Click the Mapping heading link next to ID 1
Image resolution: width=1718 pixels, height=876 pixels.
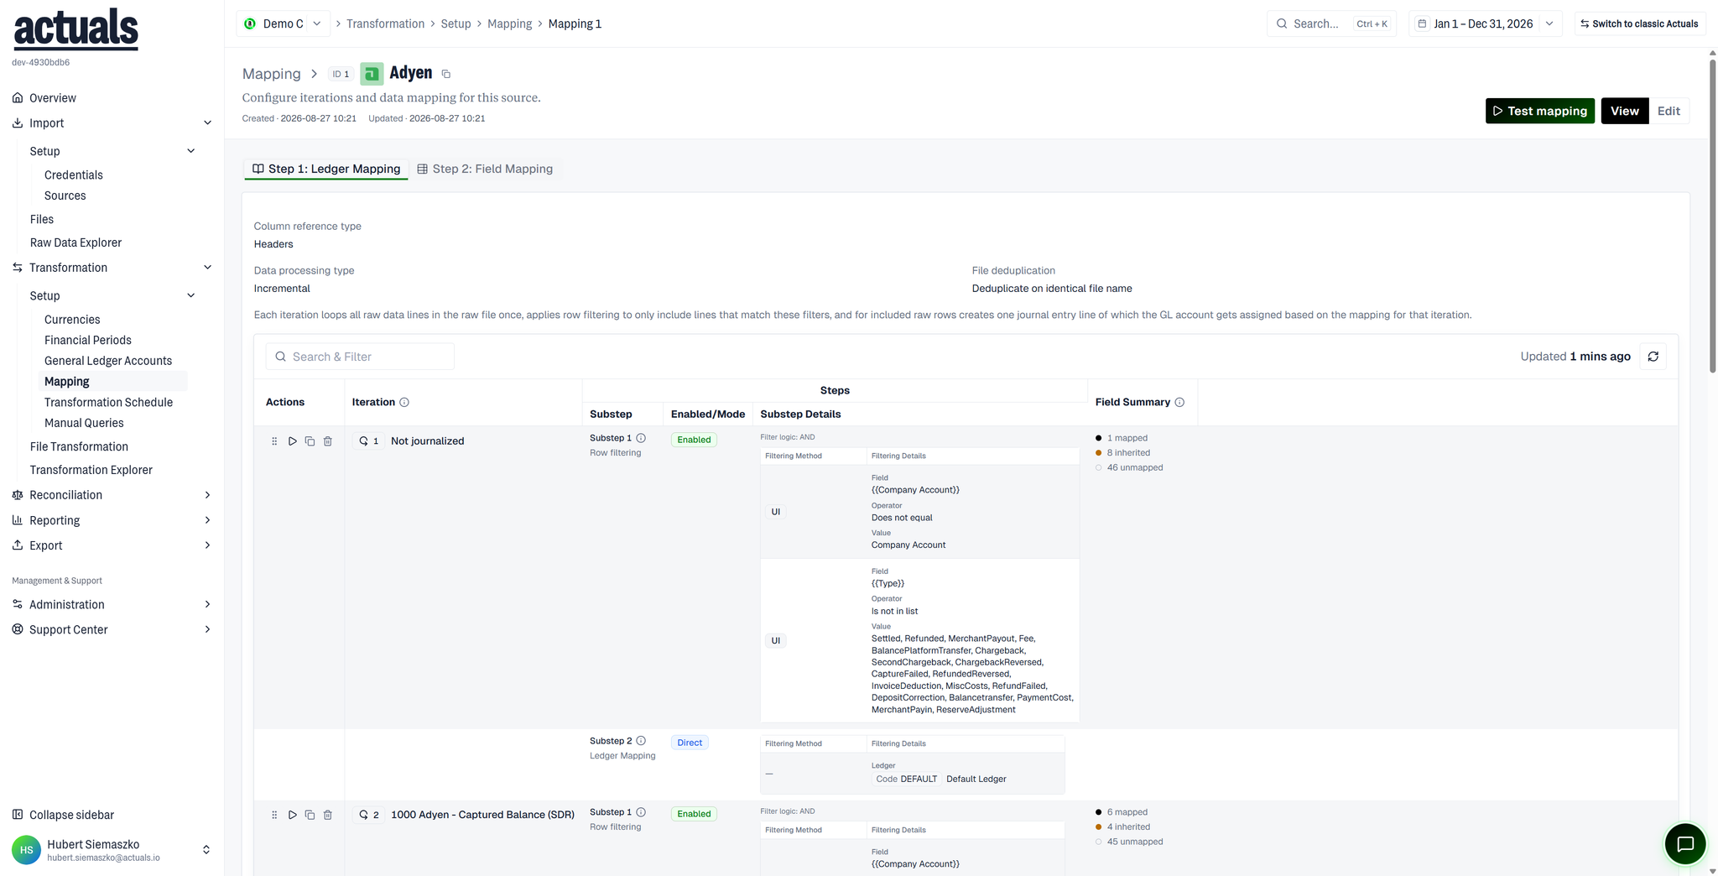(271, 74)
